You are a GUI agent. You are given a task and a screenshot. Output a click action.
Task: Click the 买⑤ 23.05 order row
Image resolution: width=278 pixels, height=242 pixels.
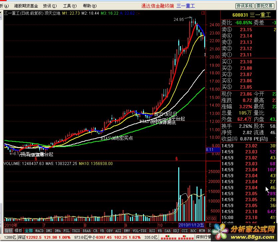coord(248,87)
